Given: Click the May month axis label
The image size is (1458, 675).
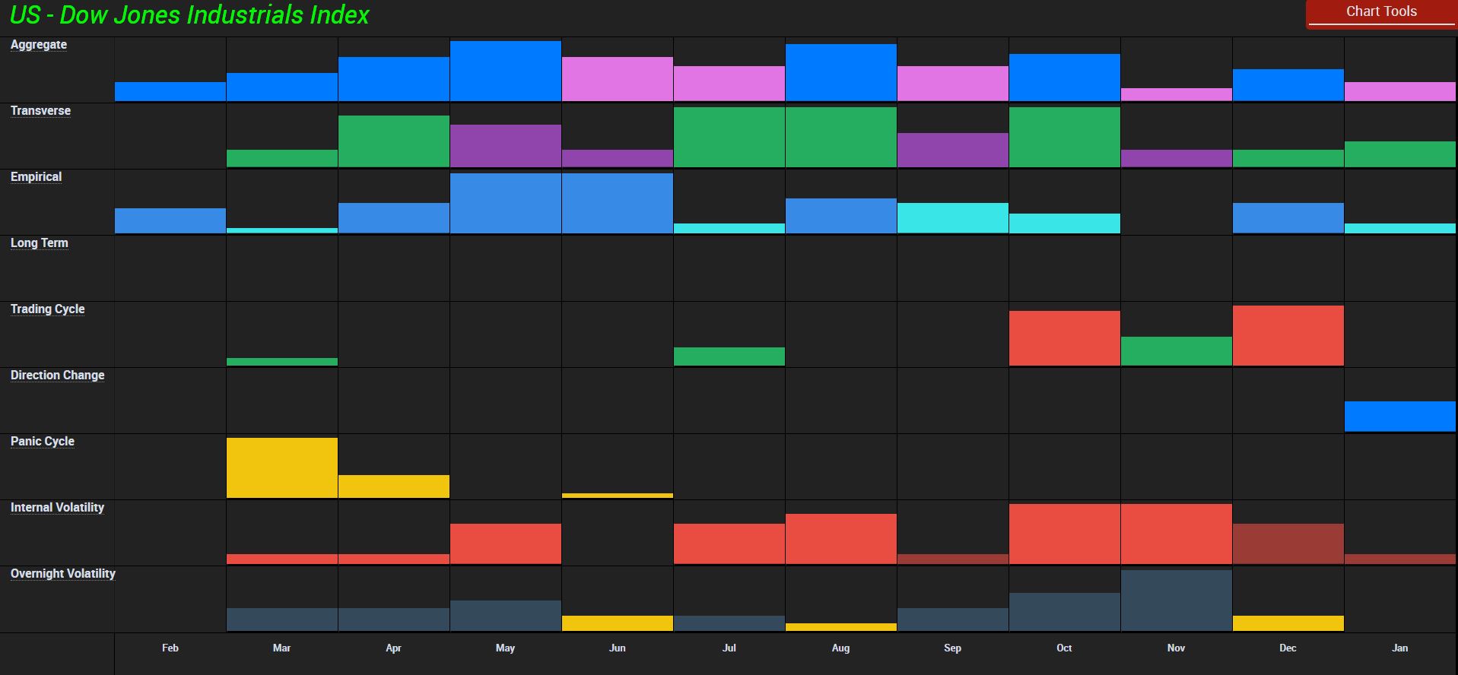Looking at the screenshot, I should 505,648.
